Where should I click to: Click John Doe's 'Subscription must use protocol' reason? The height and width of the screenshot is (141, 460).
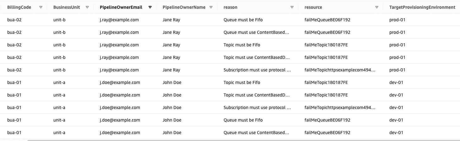click(x=257, y=107)
